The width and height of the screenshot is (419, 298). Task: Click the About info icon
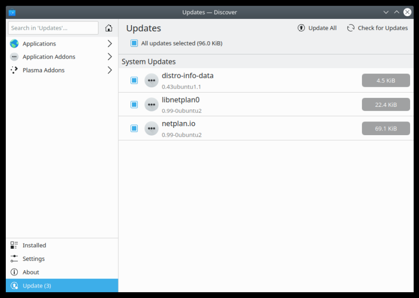(x=14, y=272)
